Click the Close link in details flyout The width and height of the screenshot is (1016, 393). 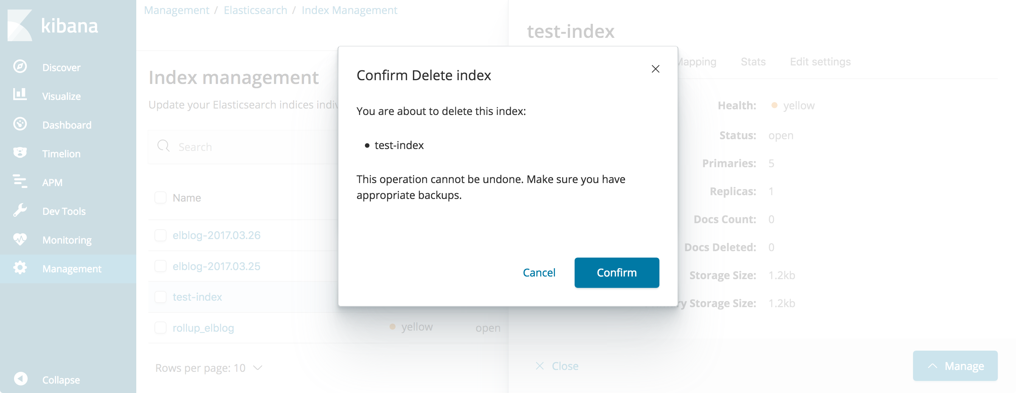pos(565,366)
